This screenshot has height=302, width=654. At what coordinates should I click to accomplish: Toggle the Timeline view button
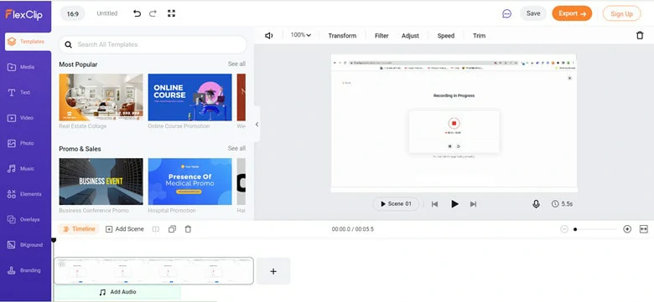click(79, 228)
